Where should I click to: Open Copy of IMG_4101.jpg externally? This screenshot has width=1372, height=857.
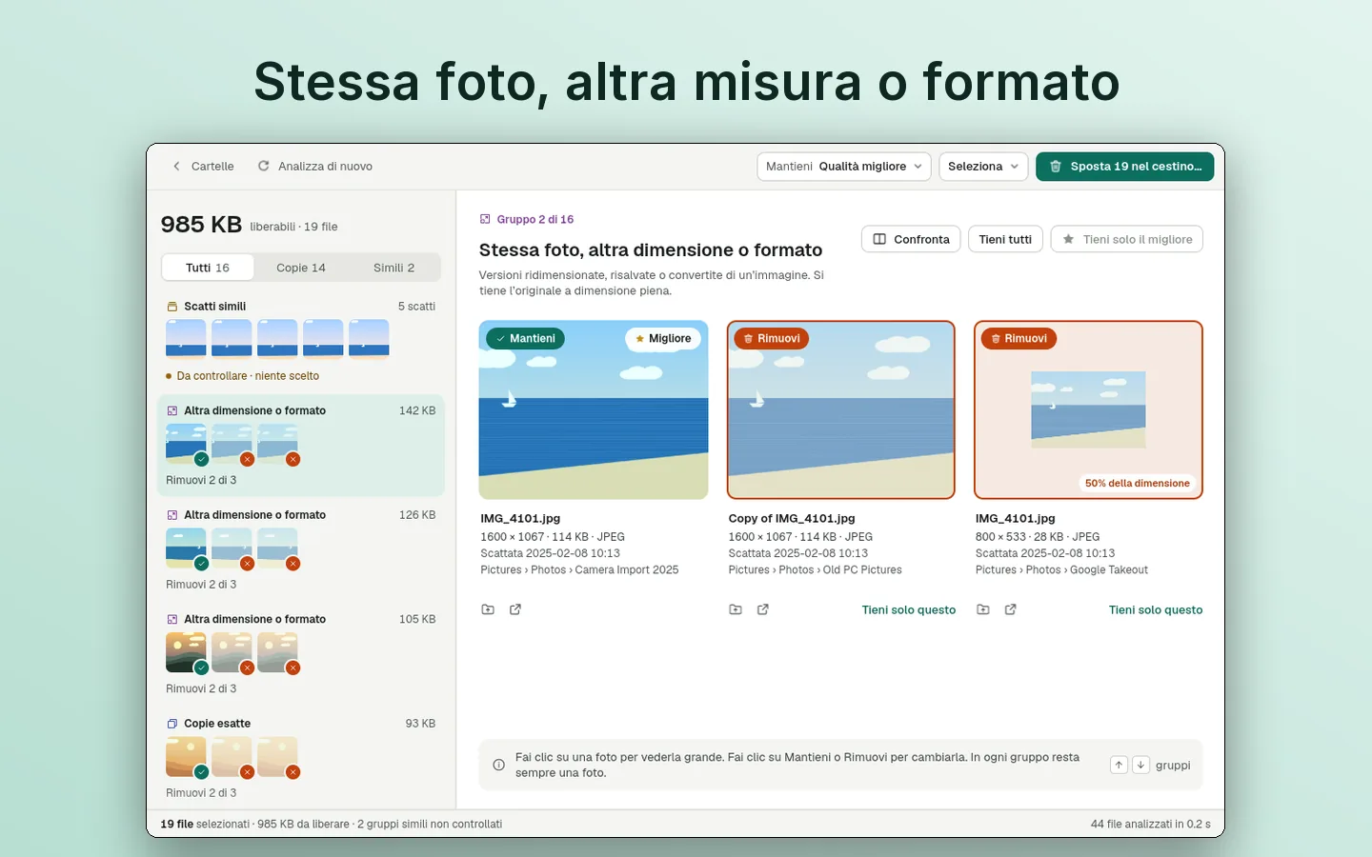point(763,609)
